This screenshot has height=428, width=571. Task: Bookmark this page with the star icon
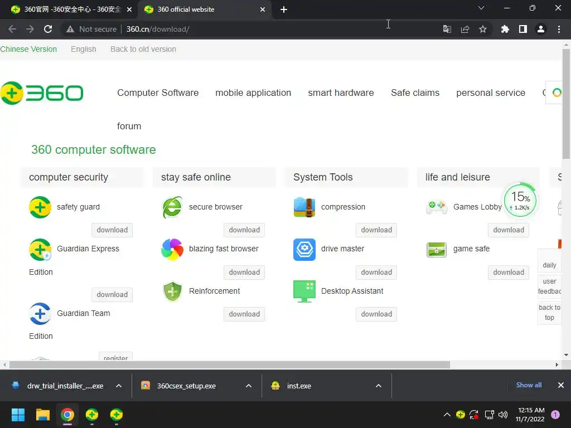pyautogui.click(x=483, y=29)
